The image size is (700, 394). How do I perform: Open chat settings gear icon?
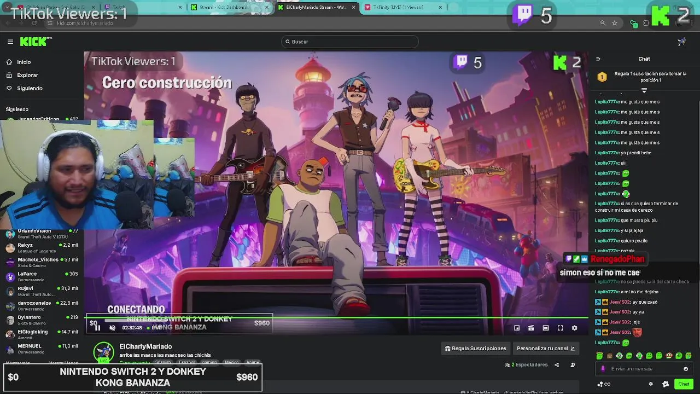click(x=651, y=384)
